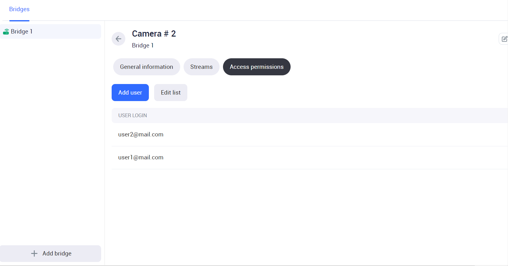Go back using the left arrow button
This screenshot has width=508, height=266.
click(x=118, y=39)
